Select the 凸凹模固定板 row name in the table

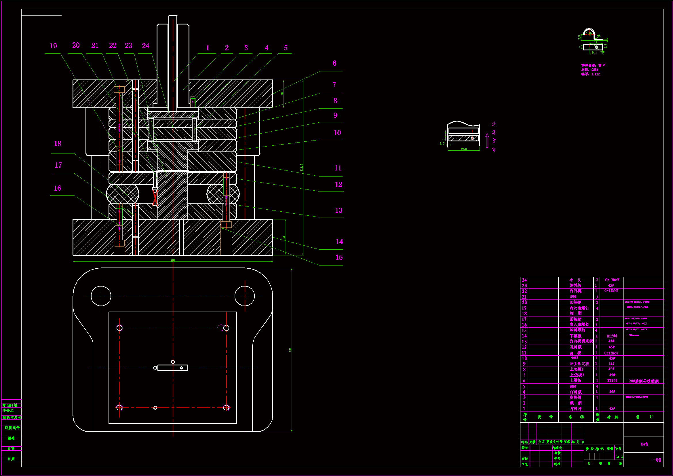[581, 342]
